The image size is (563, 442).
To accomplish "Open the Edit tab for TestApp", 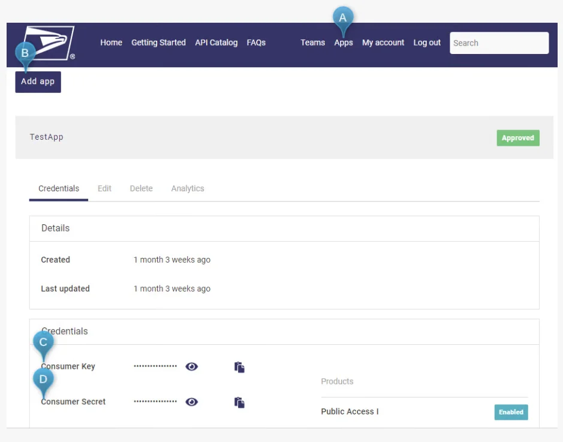I will point(104,188).
